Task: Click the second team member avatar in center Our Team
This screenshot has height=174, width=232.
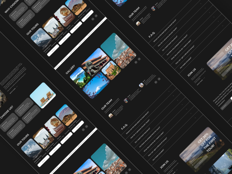Action: coord(126,100)
